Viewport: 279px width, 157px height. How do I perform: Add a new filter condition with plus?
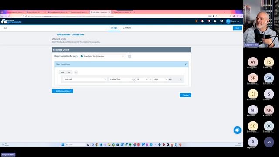click(76, 72)
